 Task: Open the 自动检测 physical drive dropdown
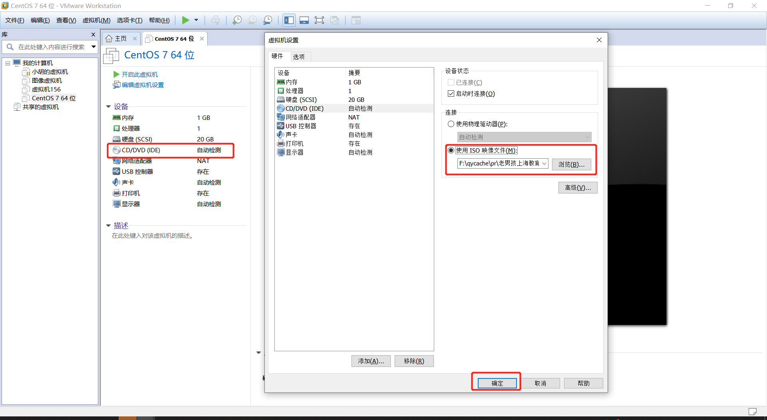coord(524,137)
